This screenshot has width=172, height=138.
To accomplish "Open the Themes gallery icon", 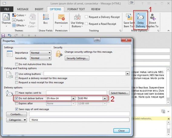I will point(6,17).
